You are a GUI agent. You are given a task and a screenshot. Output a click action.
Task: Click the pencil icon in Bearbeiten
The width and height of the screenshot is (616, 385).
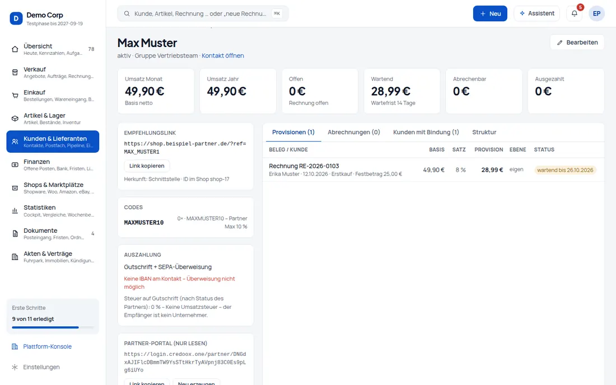click(560, 43)
